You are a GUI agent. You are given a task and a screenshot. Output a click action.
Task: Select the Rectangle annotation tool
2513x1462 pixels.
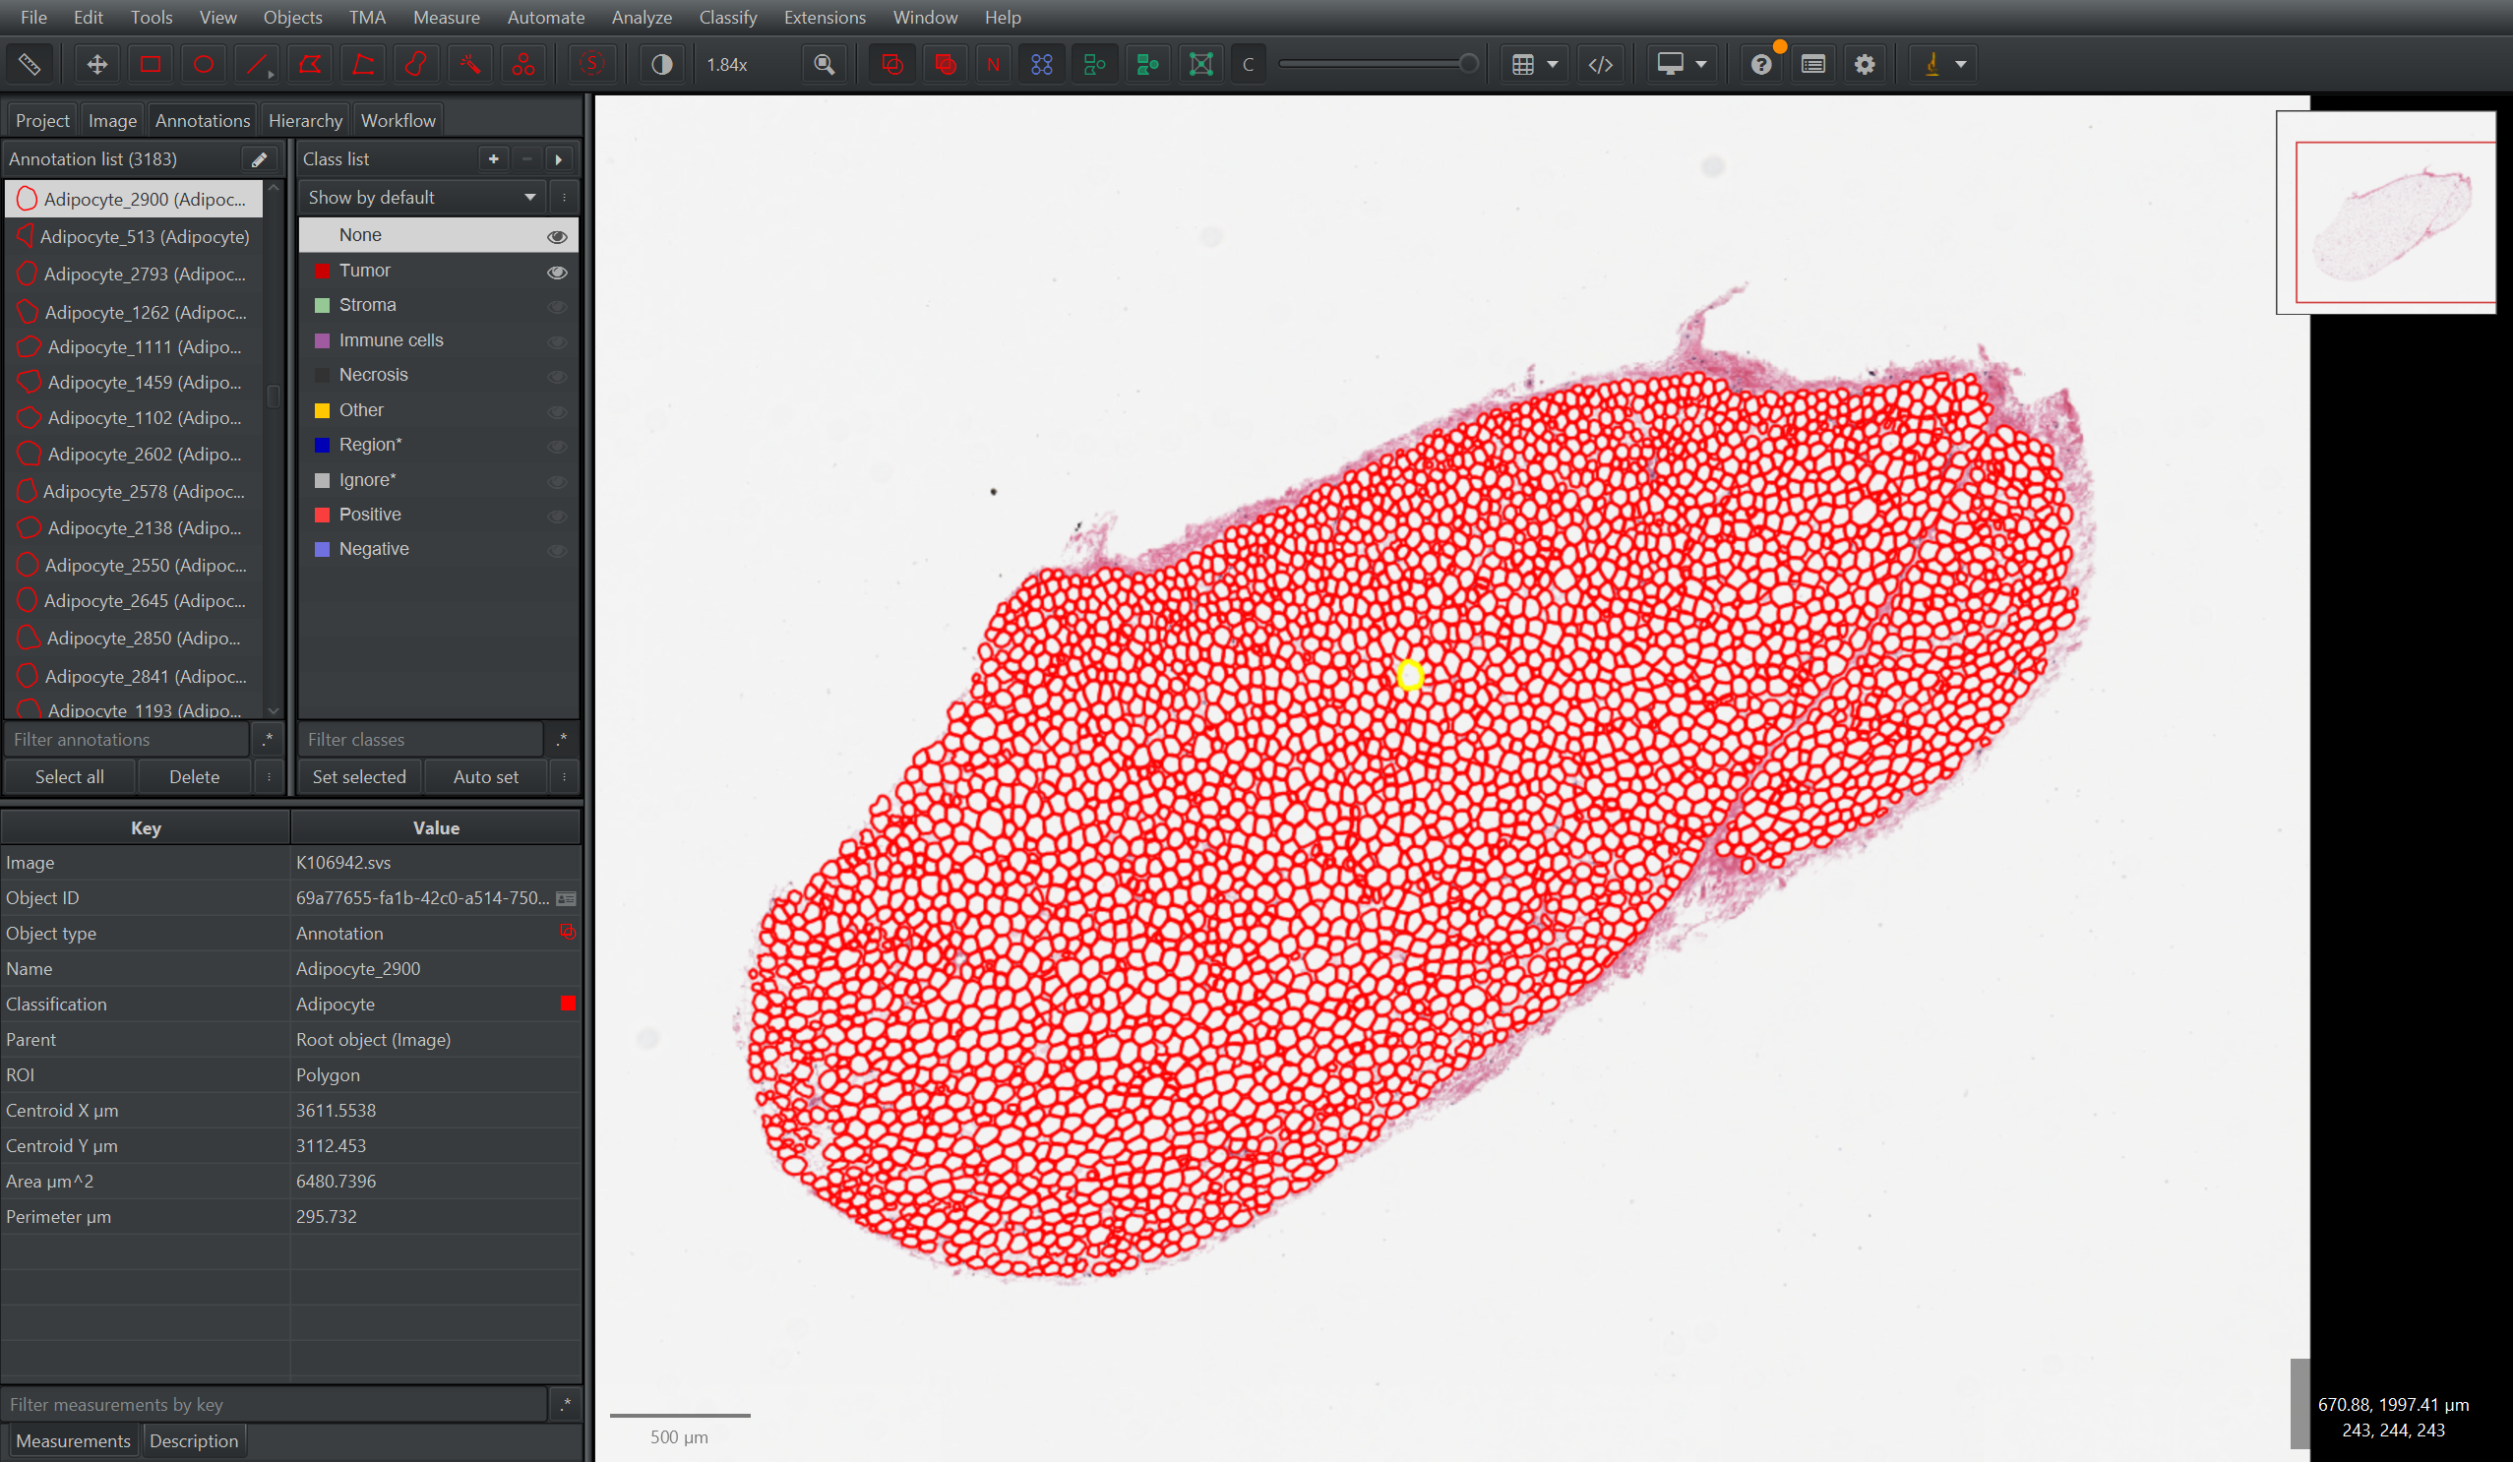click(x=151, y=65)
